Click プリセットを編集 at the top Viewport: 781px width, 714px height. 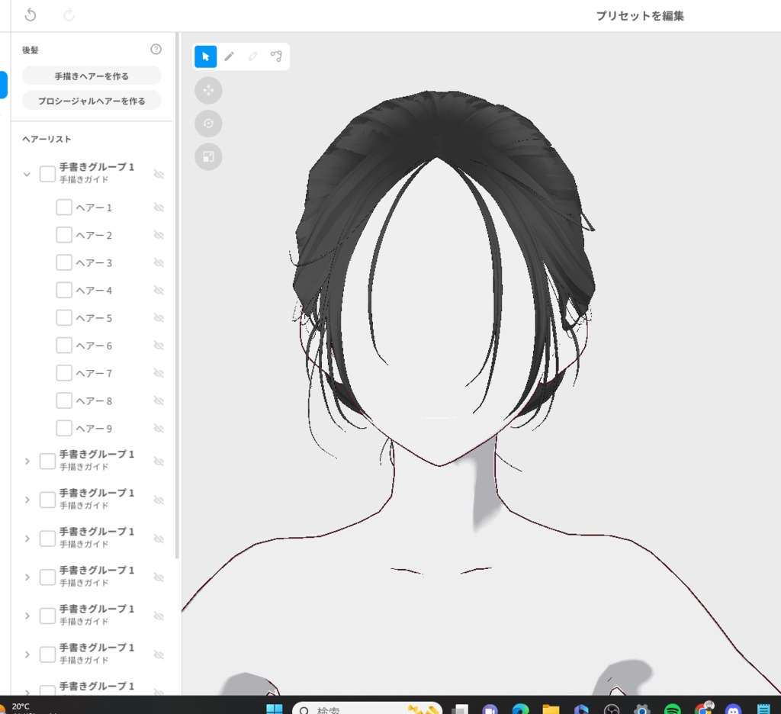pos(639,15)
